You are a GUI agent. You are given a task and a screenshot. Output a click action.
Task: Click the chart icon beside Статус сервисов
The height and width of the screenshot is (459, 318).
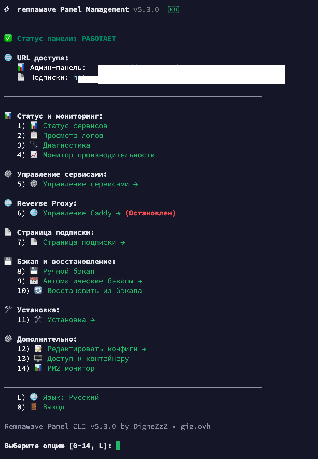coord(34,126)
